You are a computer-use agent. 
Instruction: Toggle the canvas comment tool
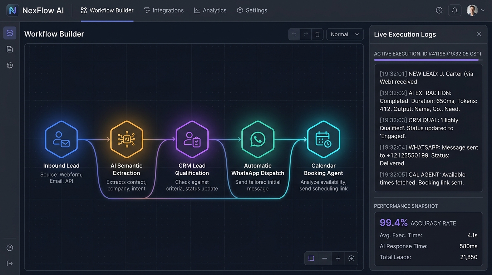coord(311,258)
